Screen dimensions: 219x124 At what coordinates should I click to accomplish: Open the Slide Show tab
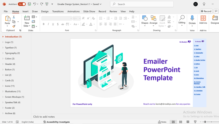(x=89, y=11)
